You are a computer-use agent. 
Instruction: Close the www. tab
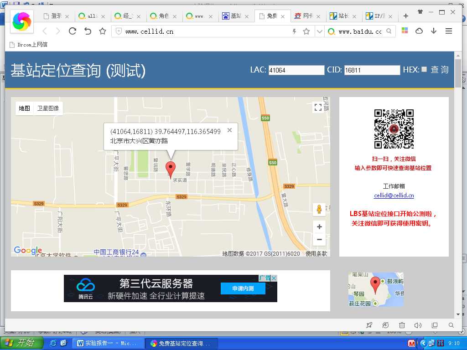coord(211,17)
